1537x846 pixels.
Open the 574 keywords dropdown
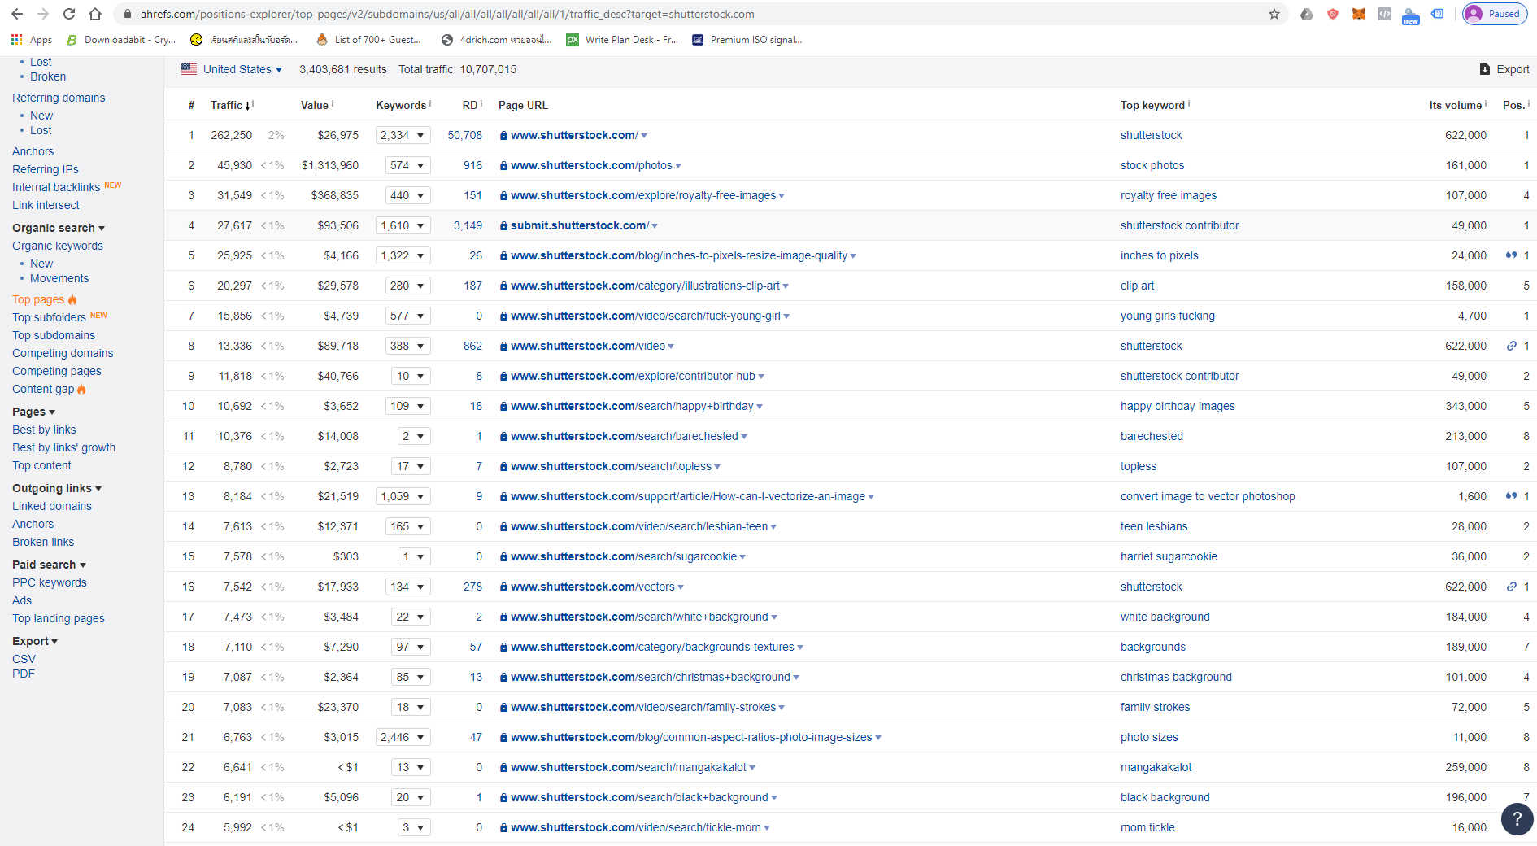click(x=407, y=165)
